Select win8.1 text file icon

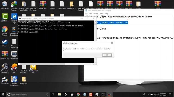[x=52, y=5]
